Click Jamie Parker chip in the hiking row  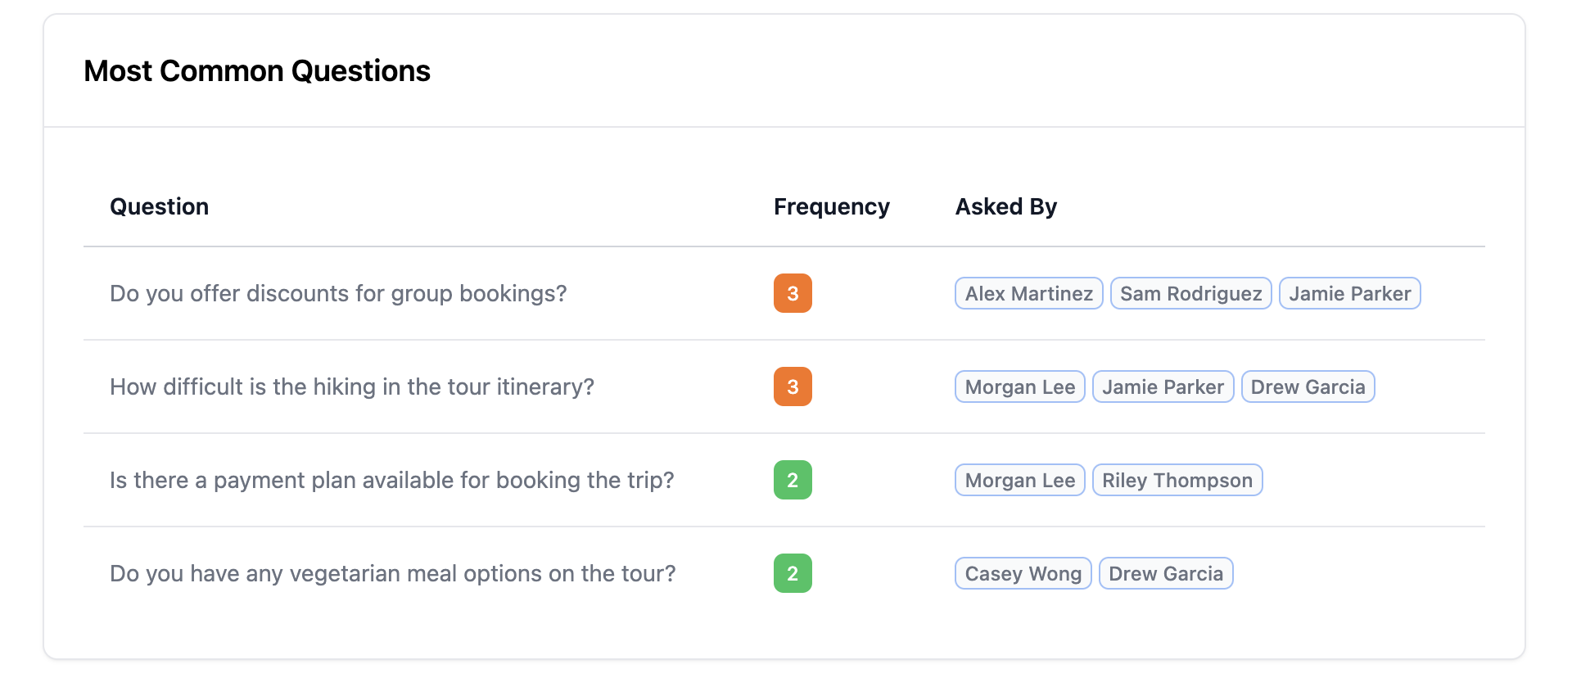(1163, 386)
